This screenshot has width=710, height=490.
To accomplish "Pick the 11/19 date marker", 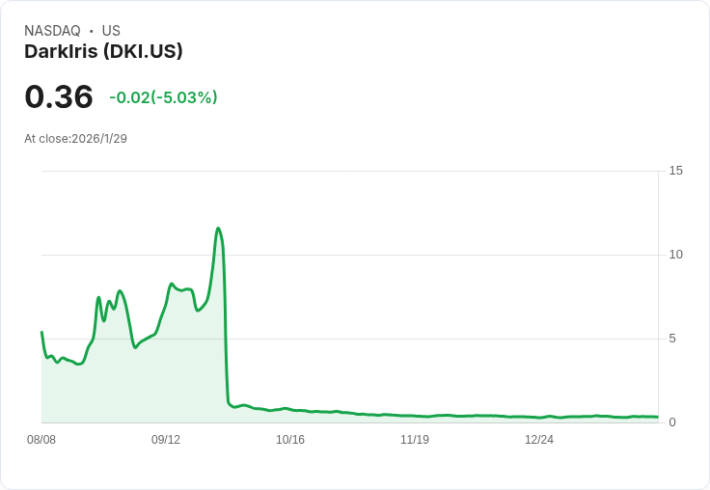I will pos(415,440).
